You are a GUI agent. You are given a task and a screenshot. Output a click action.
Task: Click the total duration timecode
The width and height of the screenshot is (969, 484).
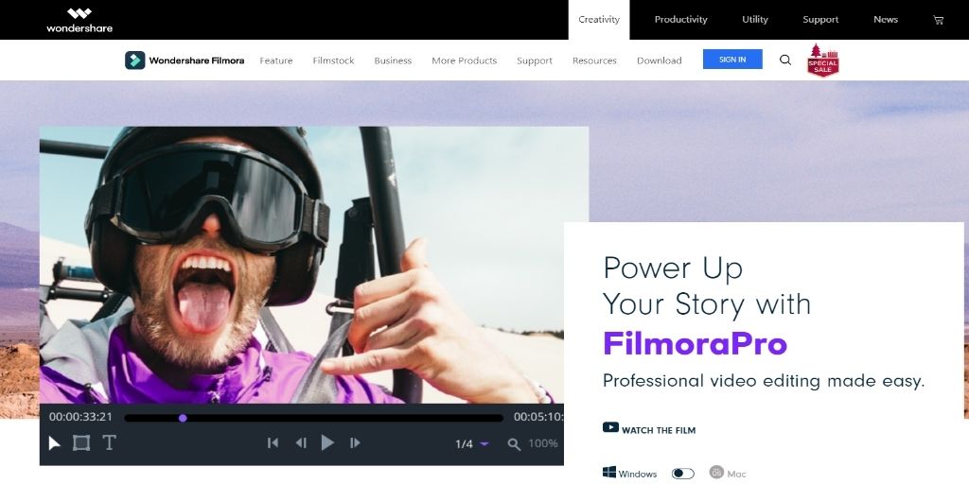[538, 417]
